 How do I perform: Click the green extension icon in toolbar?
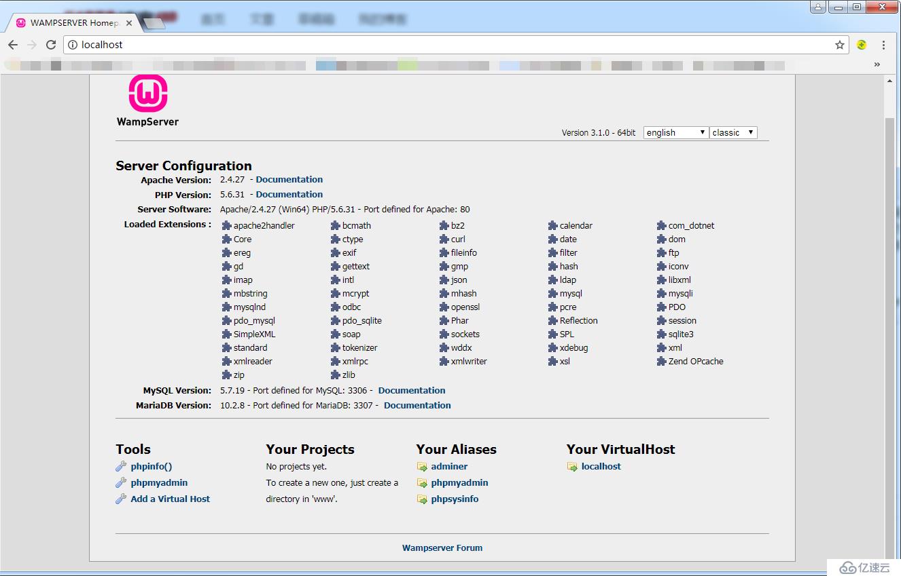pyautogui.click(x=862, y=45)
